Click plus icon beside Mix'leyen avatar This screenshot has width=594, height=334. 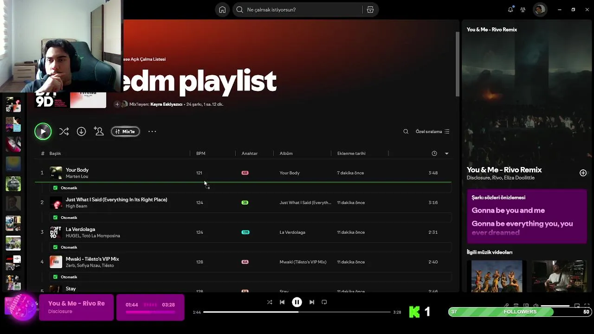tap(117, 104)
